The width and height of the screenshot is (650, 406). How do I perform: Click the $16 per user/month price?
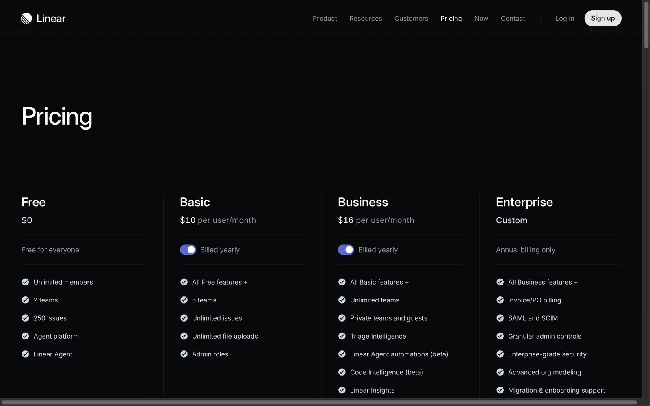click(x=376, y=220)
